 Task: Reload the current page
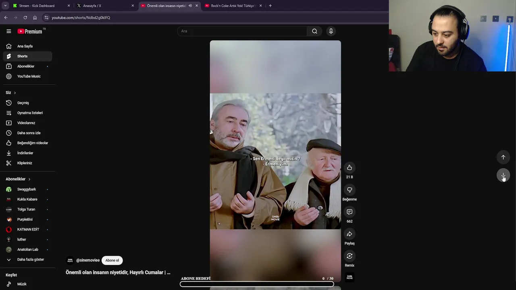pos(25,18)
